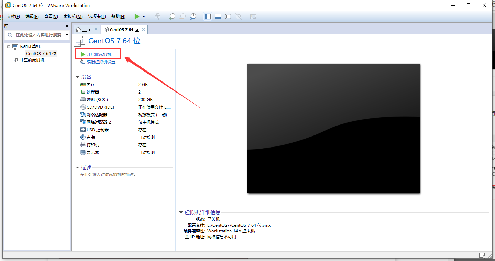Viewport: 495px width, 261px height.
Task: Click the 声卡 device entry
Action: pos(90,137)
